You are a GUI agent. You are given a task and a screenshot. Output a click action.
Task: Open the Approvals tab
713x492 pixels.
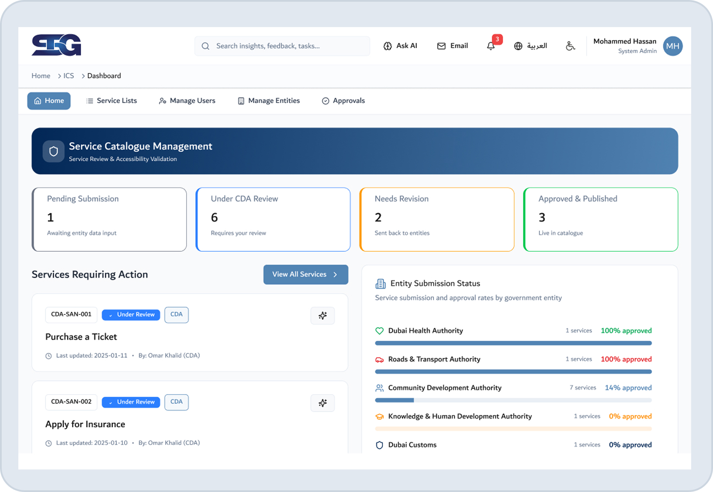click(x=343, y=100)
